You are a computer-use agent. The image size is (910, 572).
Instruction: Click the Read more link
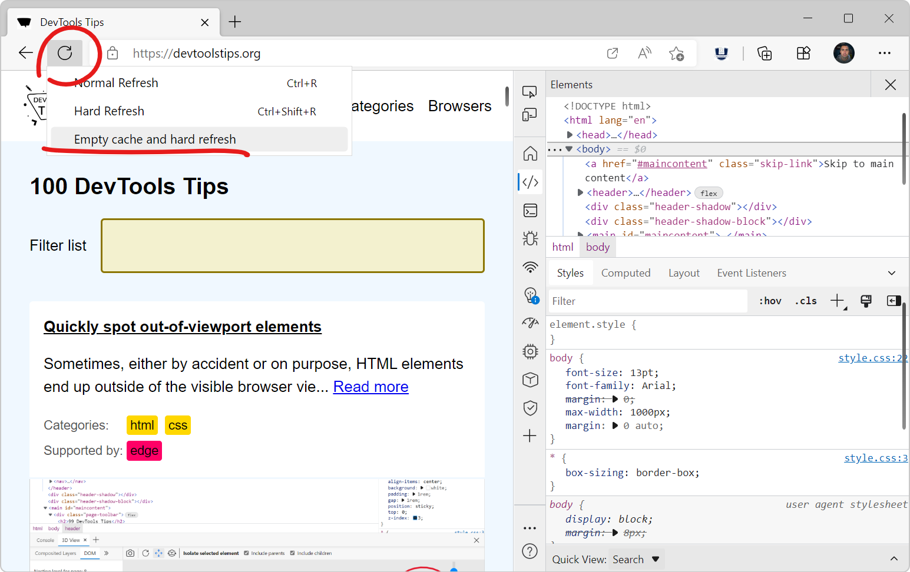[370, 387]
